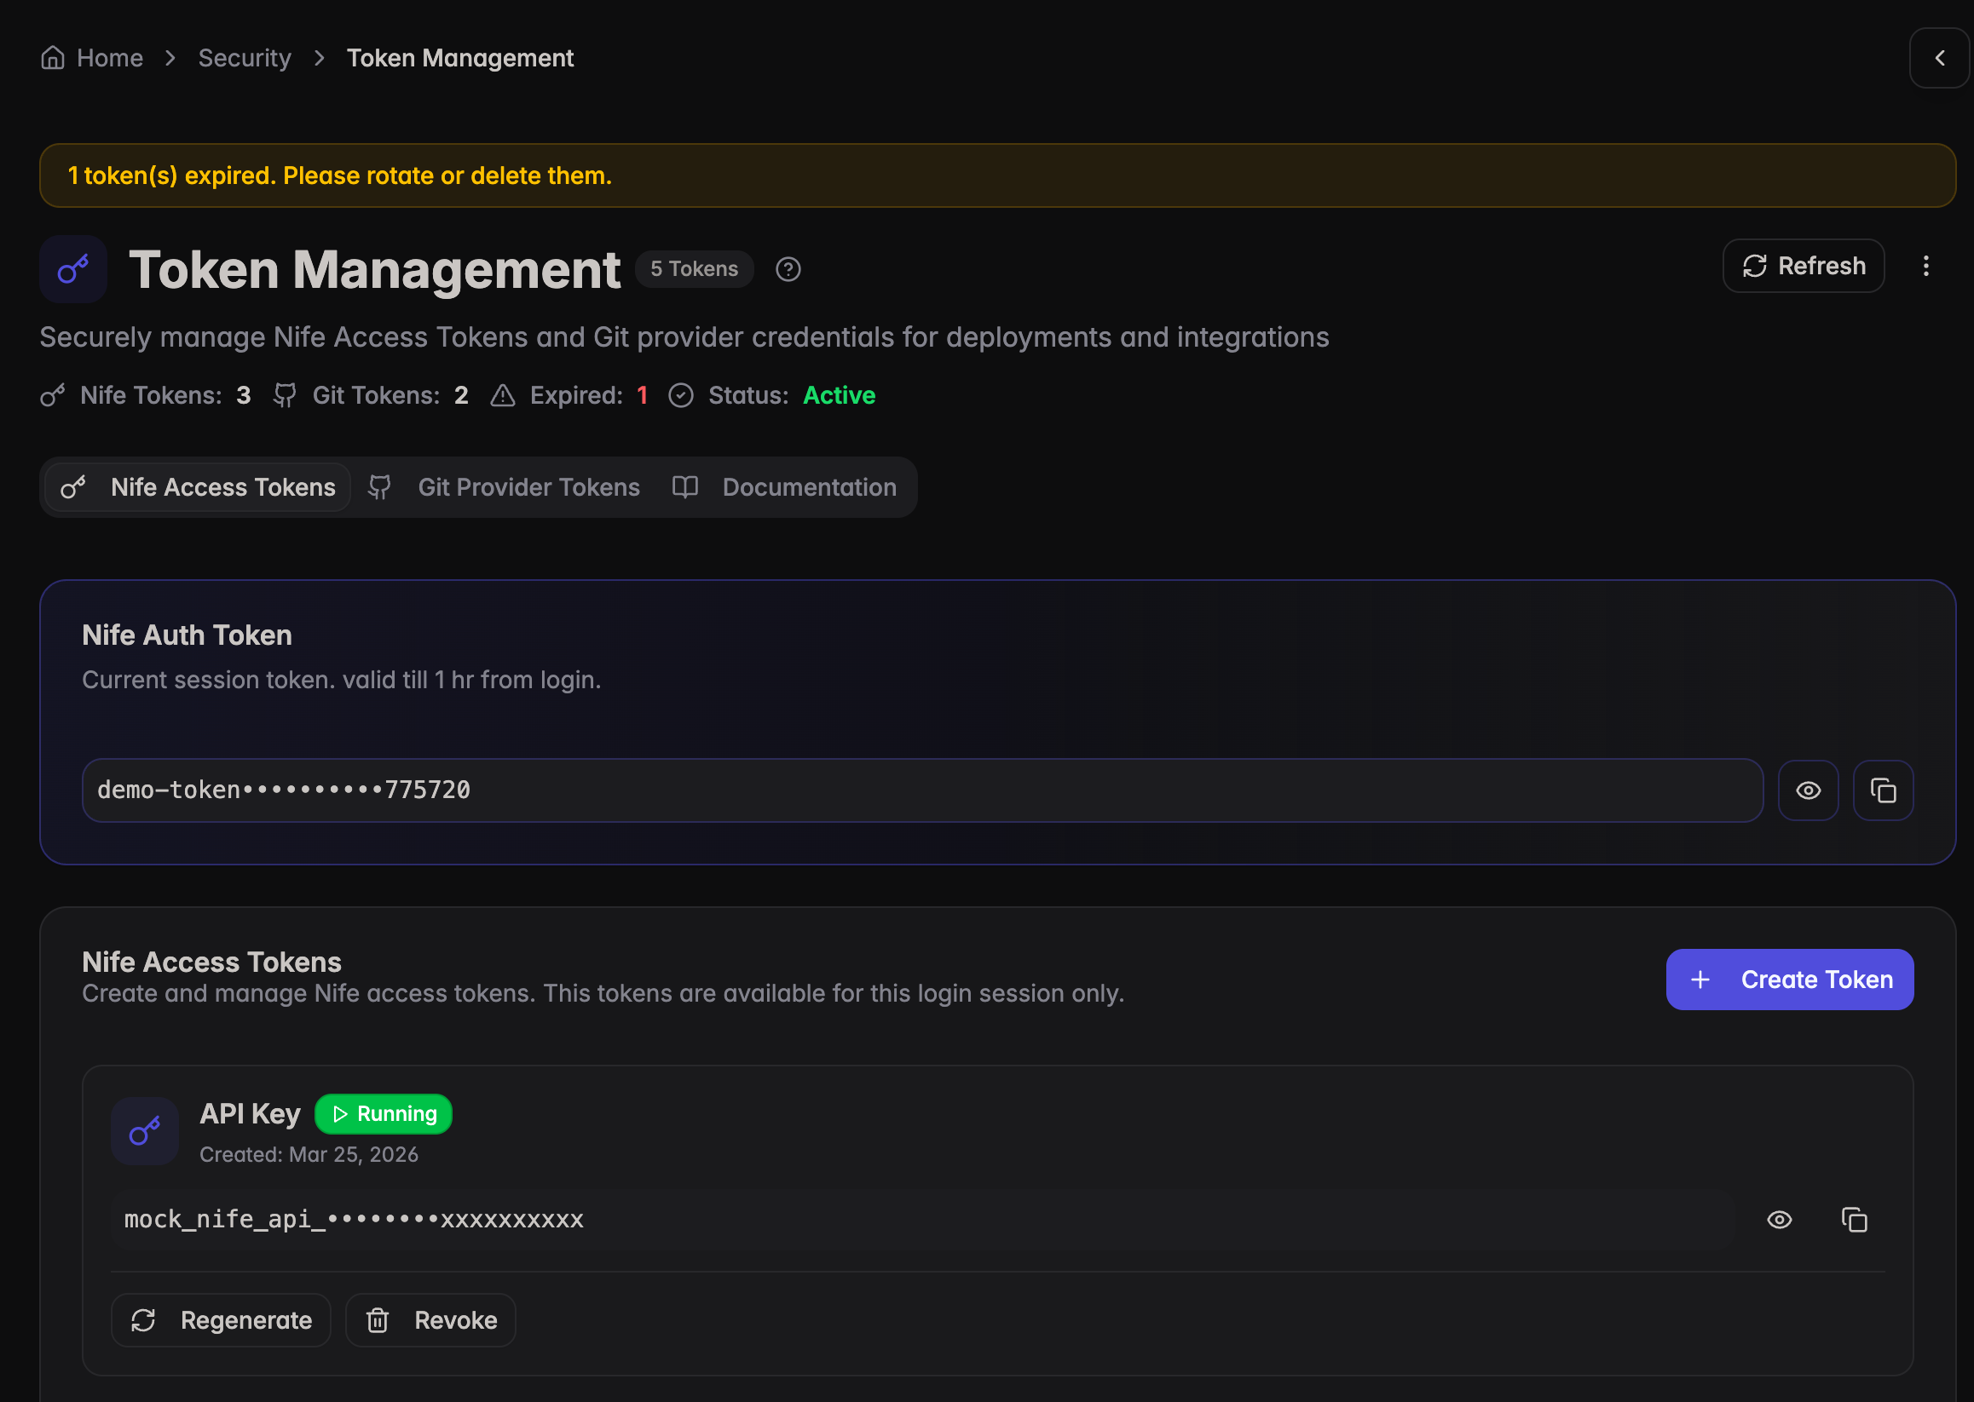The width and height of the screenshot is (1974, 1402).
Task: Click the Nife Auth Token field
Action: point(922,790)
